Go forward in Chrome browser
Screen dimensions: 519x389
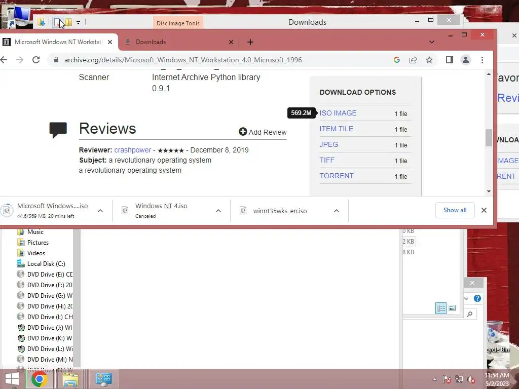pos(20,60)
